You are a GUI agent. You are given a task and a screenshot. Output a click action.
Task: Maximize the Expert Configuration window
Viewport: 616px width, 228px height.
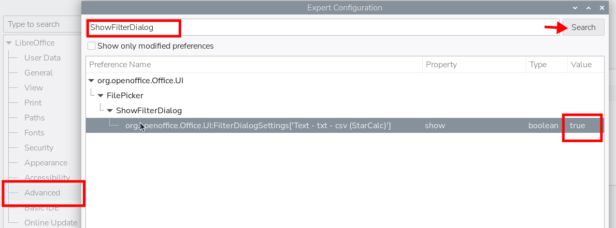point(588,7)
